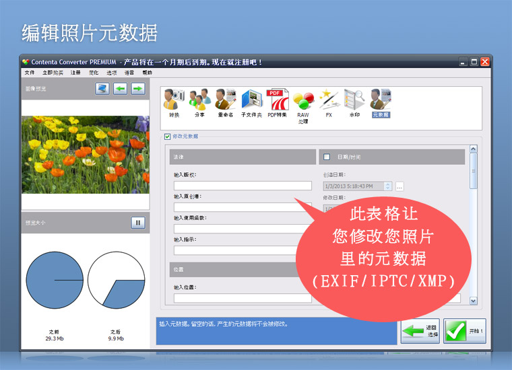Open the 帮助 menu
Image resolution: width=512 pixels, height=370 pixels.
tap(148, 73)
